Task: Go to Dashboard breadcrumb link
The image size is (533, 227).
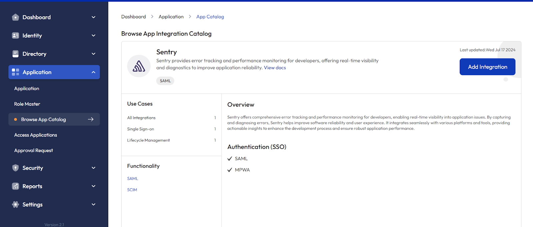Action: (x=134, y=17)
